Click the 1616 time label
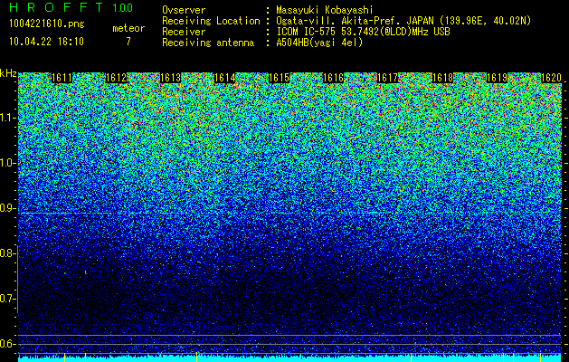This screenshot has width=569, height=362. [x=334, y=78]
